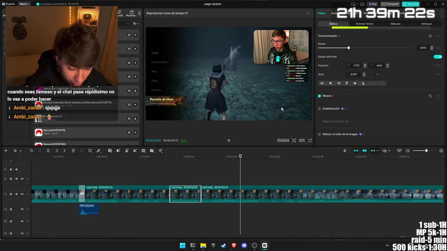
Task: Select the Básico sub-tab
Action: [x=334, y=24]
